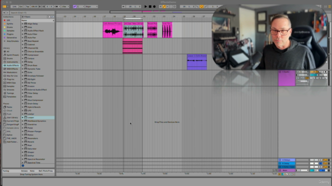Image resolution: width=332 pixels, height=186 pixels.
Task: Select the Hybrid Reverb device
Action: (34, 107)
